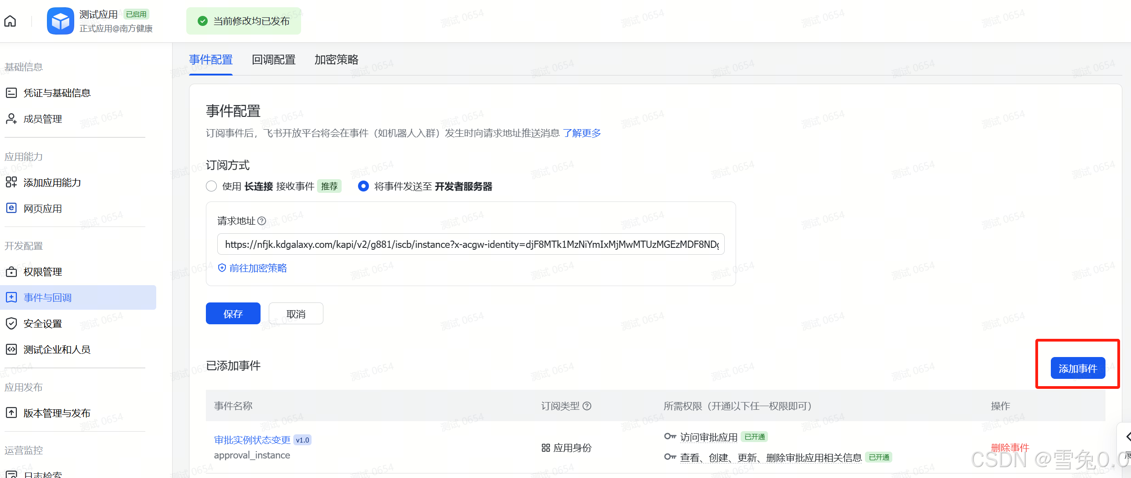
Task: Click the shield icon beside 前往加密策略
Action: (222, 268)
